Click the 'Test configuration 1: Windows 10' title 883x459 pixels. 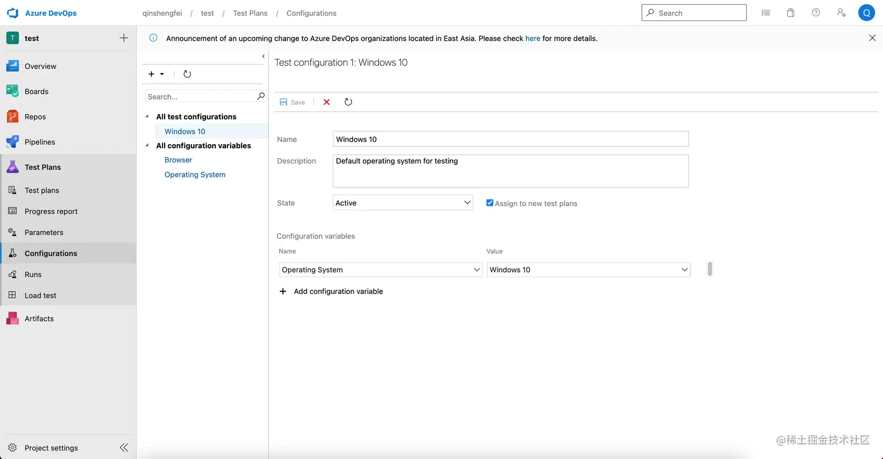(x=341, y=62)
